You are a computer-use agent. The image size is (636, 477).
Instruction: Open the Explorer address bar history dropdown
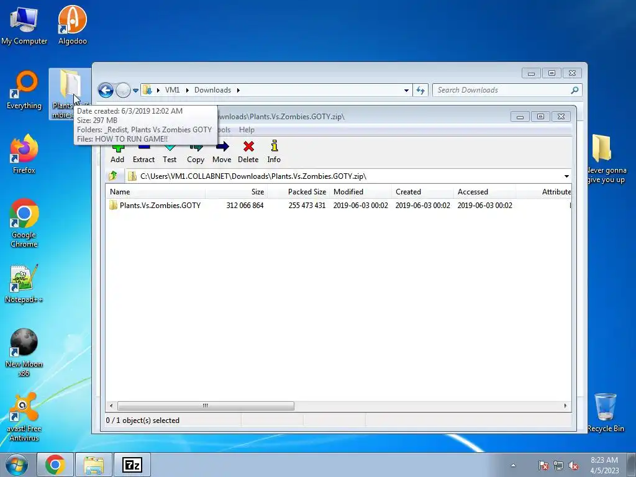click(x=406, y=91)
